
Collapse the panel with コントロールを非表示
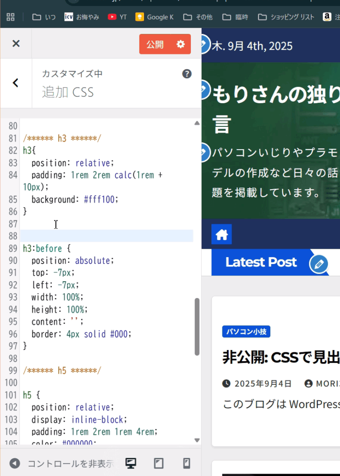tap(62, 463)
